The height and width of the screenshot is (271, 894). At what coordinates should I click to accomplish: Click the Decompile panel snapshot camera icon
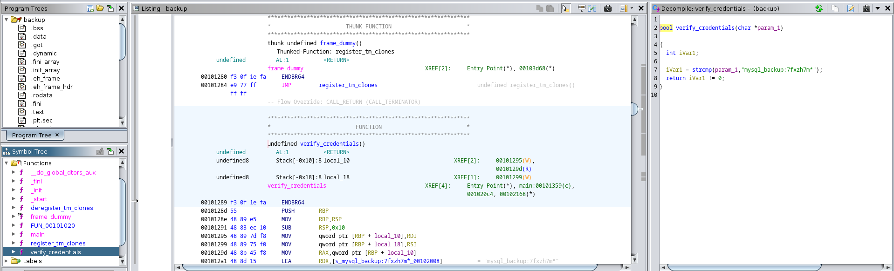866,8
